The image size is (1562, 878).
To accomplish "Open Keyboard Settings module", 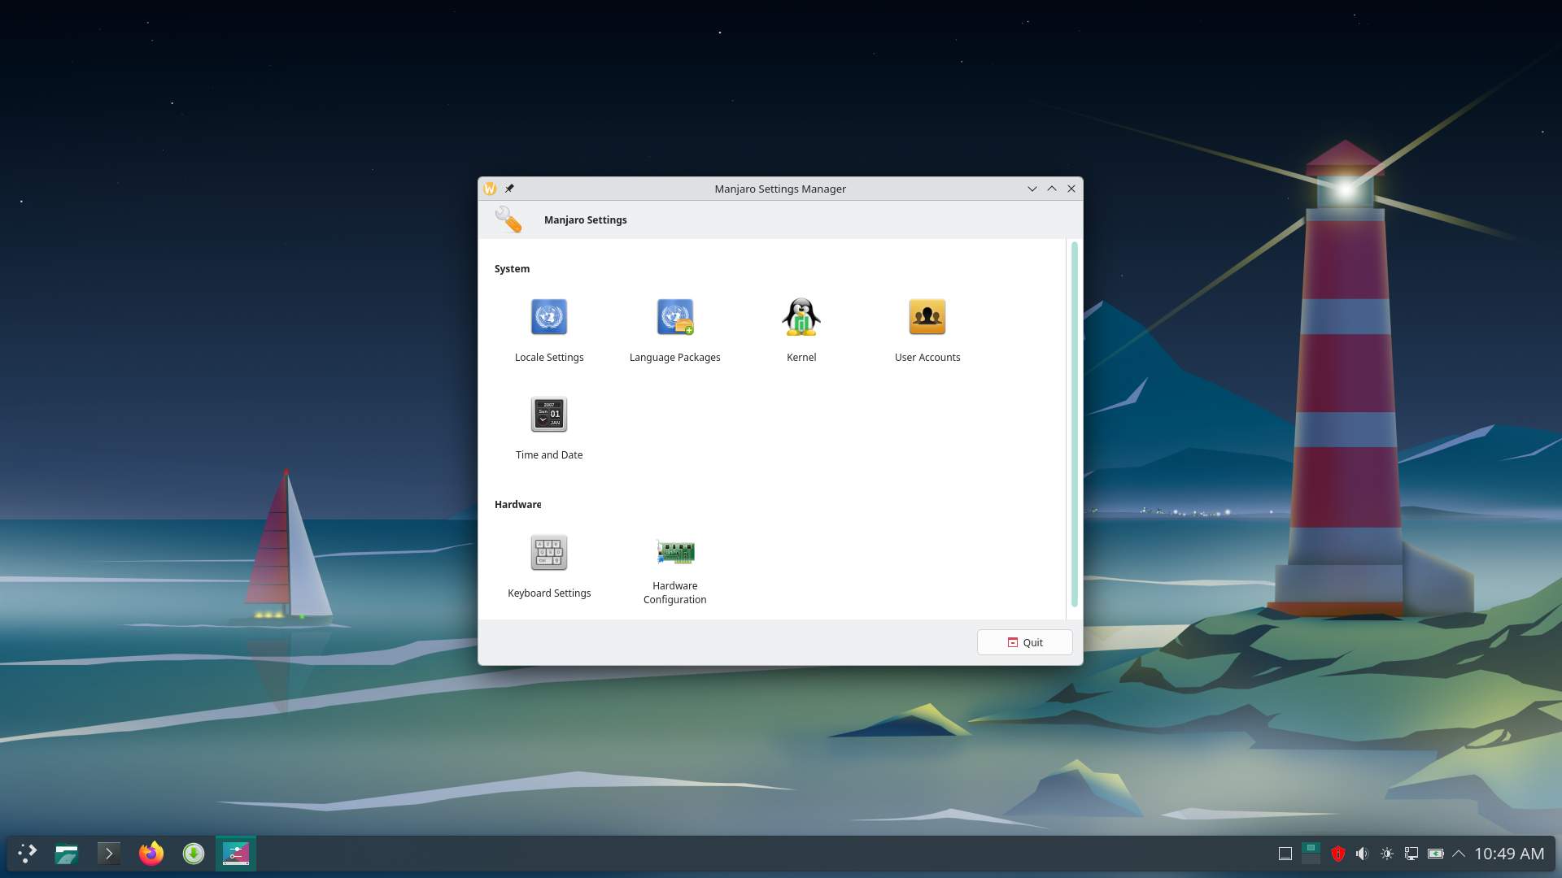I will [x=549, y=567].
